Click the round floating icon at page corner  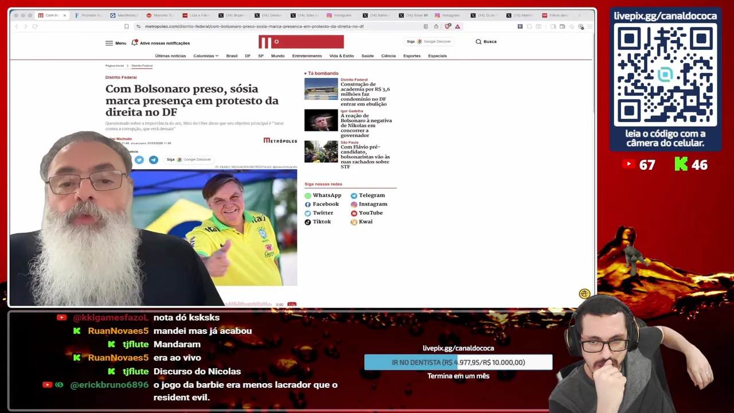pos(584,294)
